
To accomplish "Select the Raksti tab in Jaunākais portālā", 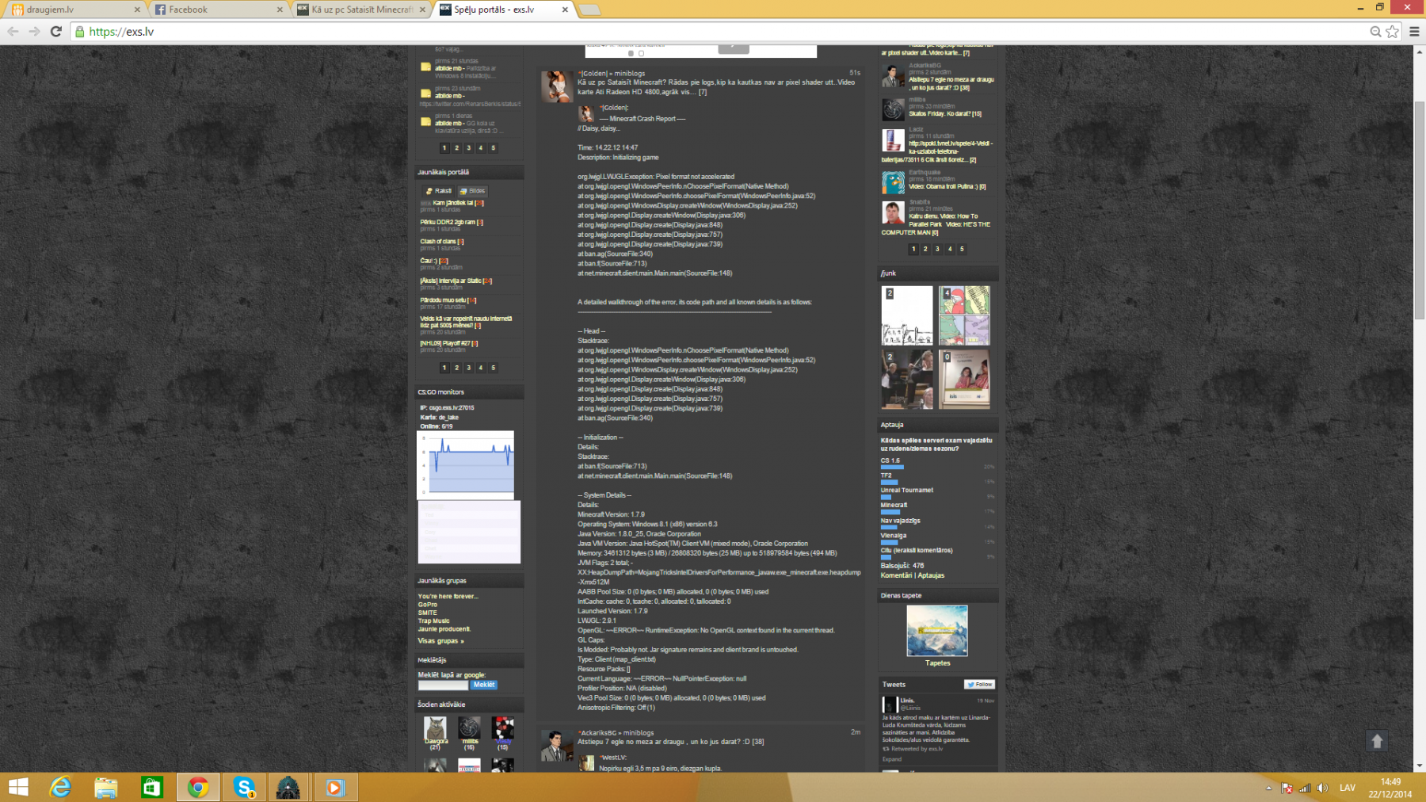I will pos(438,191).
